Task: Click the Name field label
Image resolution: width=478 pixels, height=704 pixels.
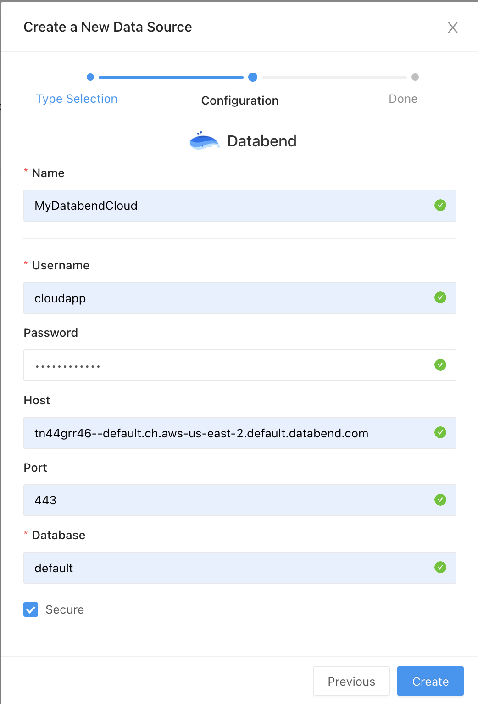Action: 48,173
